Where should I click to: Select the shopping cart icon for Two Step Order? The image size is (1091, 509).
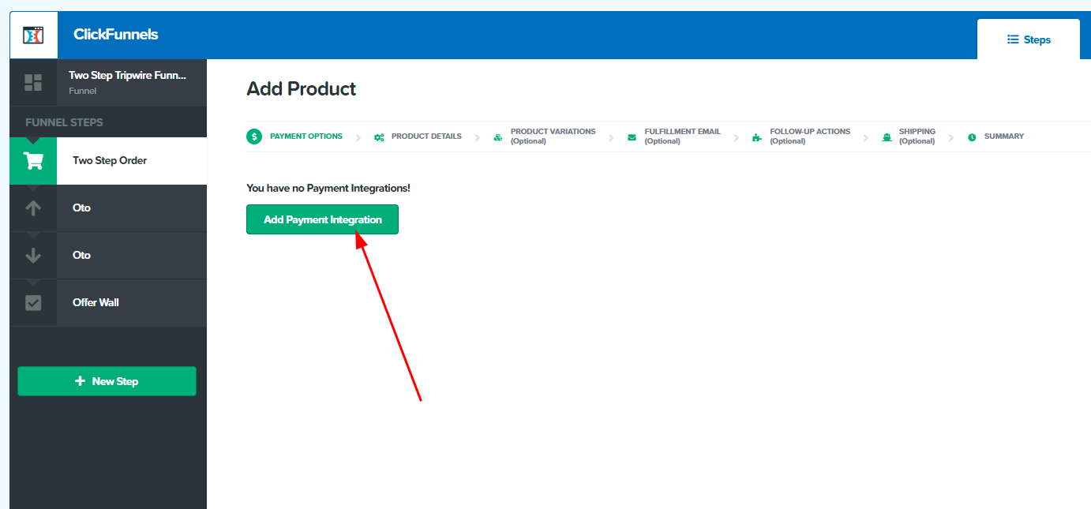tap(33, 161)
